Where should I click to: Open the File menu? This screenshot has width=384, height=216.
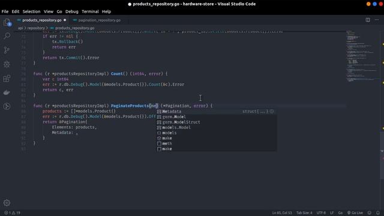(5, 11)
